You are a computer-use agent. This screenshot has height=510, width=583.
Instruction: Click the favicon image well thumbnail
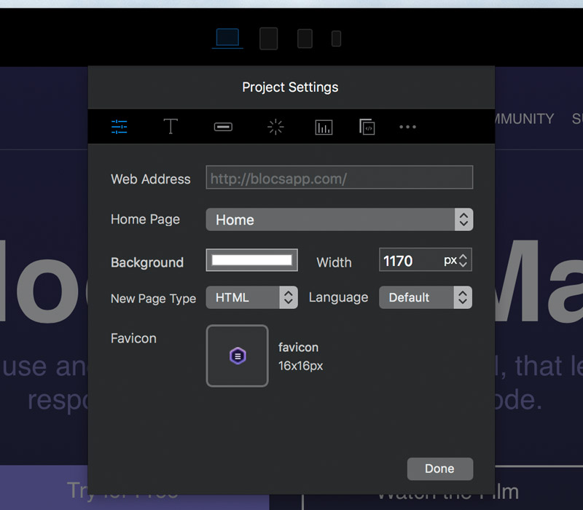[238, 356]
